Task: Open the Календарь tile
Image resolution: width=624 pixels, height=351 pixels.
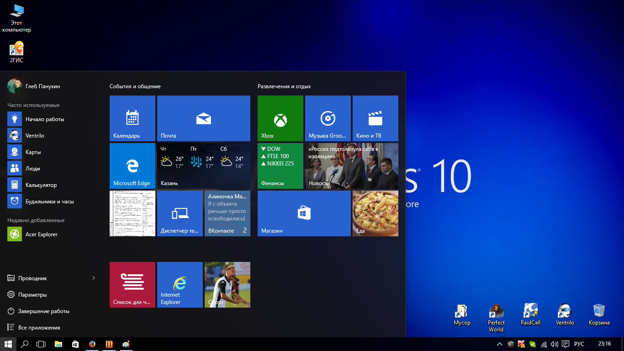Action: [132, 118]
